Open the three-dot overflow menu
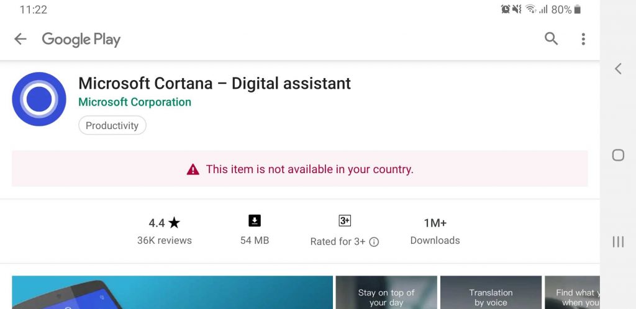The height and width of the screenshot is (309, 636). pos(583,39)
